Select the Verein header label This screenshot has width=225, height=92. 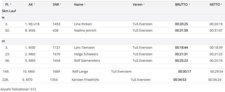point(138,5)
